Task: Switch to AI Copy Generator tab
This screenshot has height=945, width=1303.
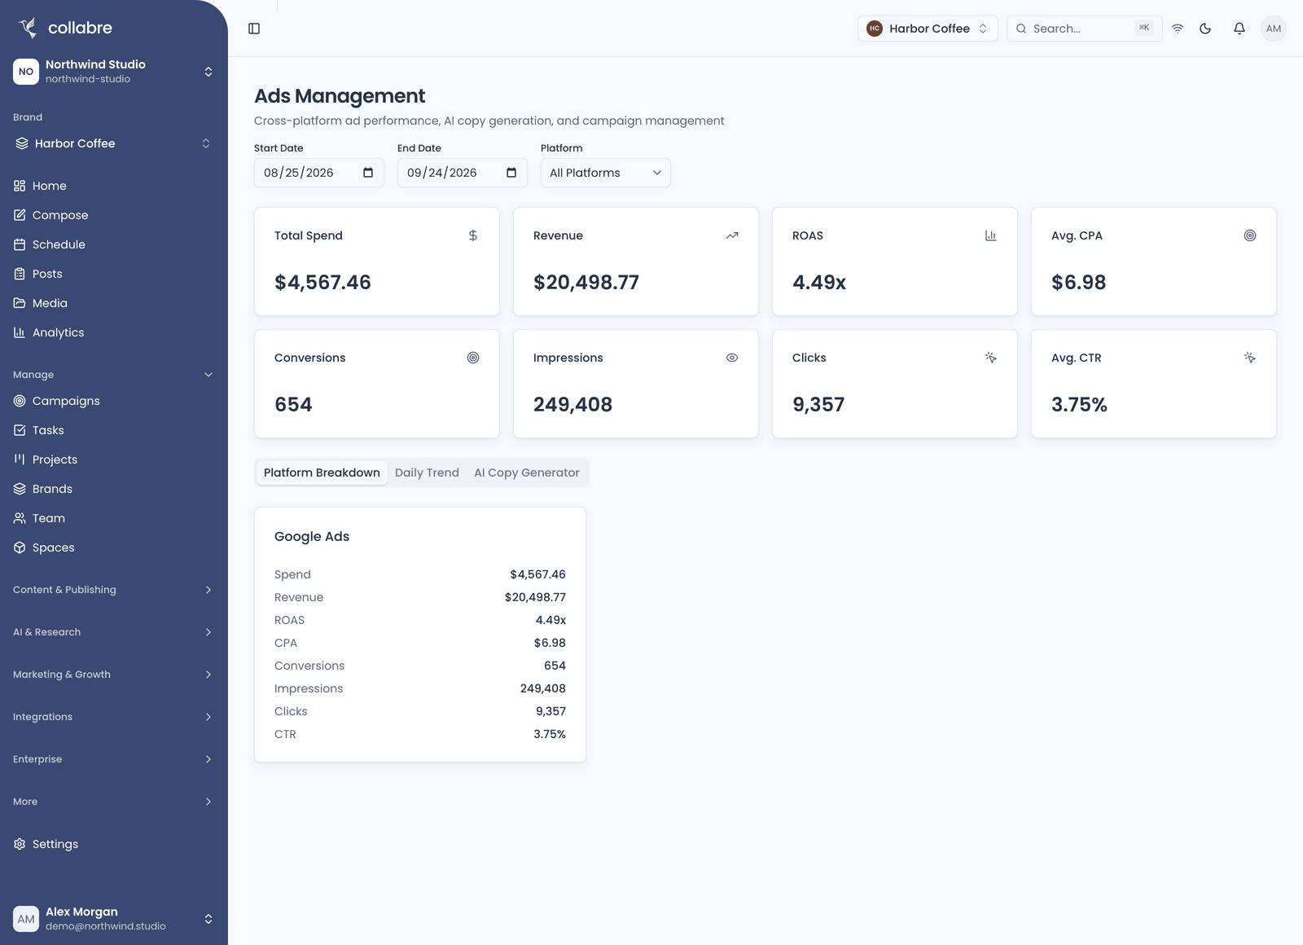Action: click(x=527, y=472)
